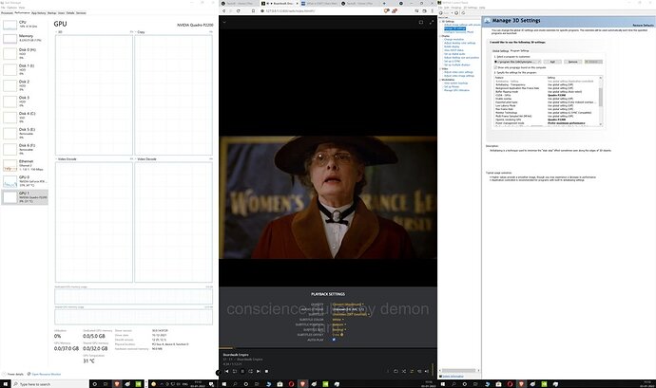Image resolution: width=656 pixels, height=388 pixels.
Task: Click the Home icon in NVIDIA toolbar
Action: point(463,13)
